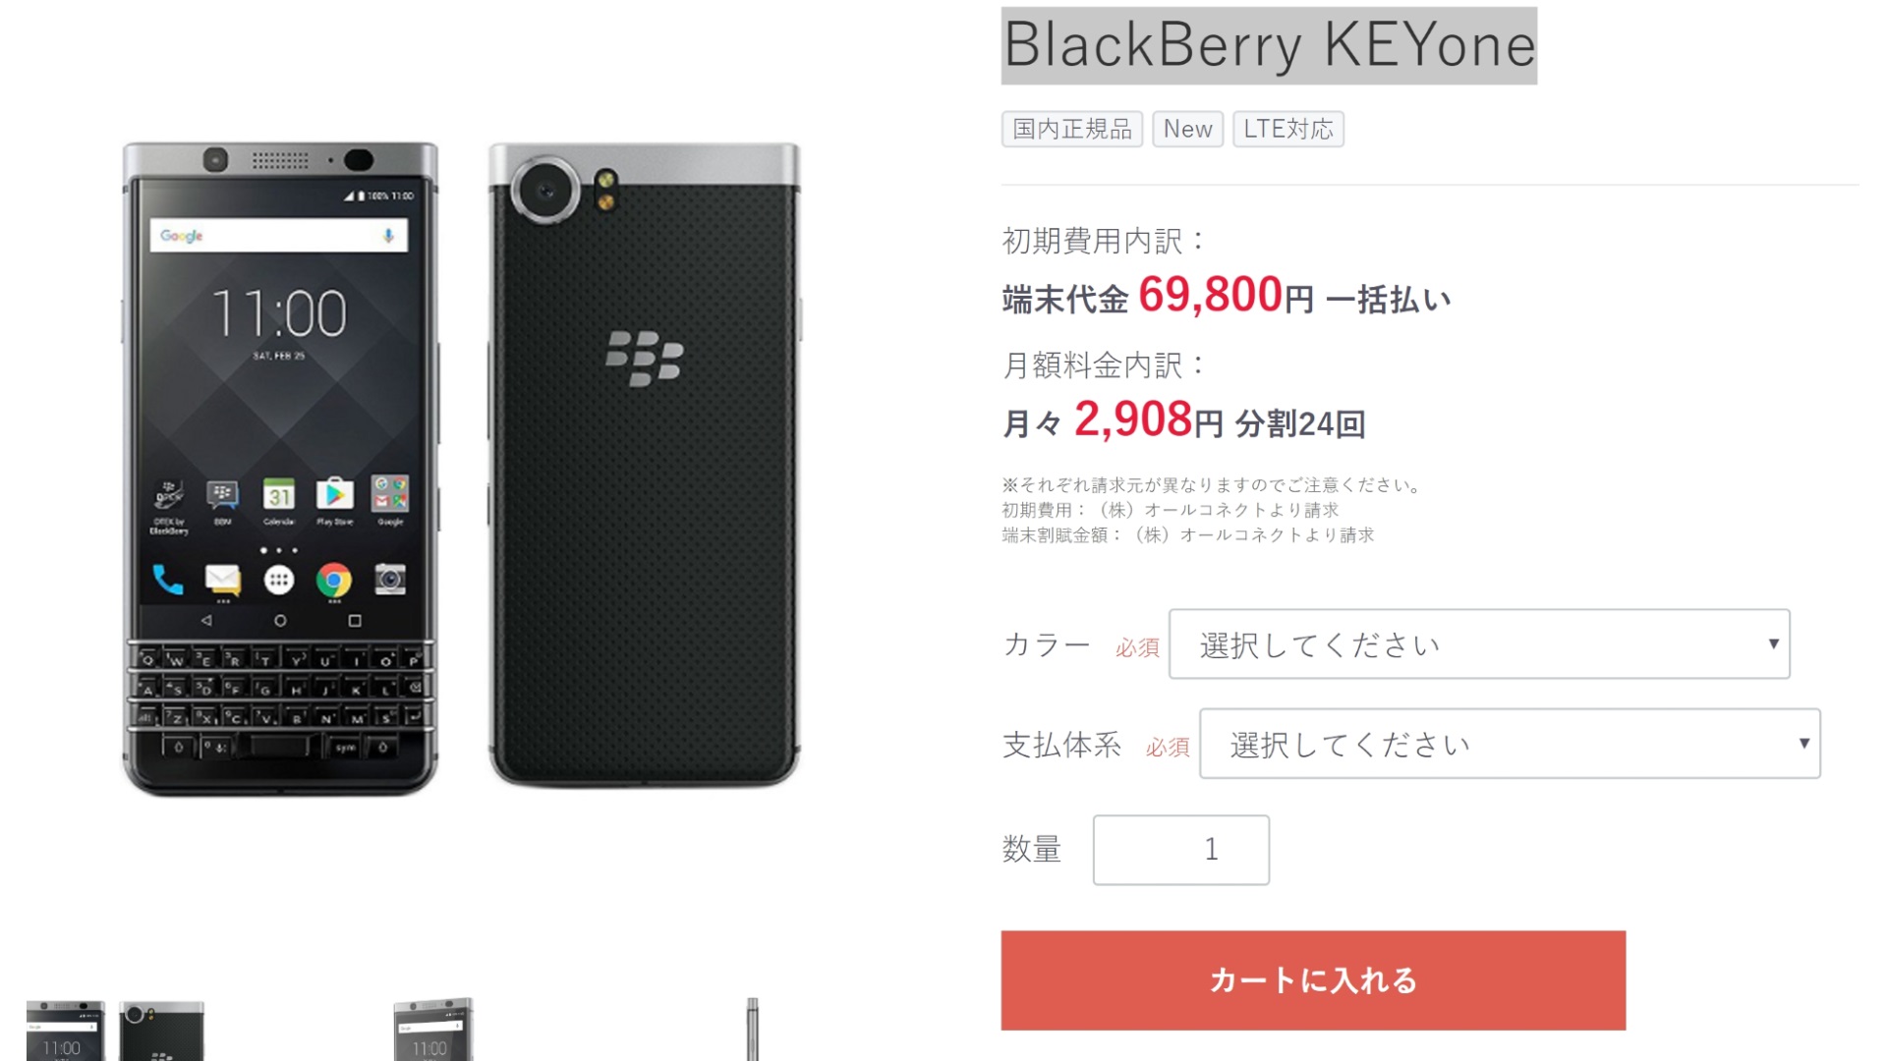The image size is (1887, 1061).
Task: Click the カラー dropdown arrow
Action: 1773,644
